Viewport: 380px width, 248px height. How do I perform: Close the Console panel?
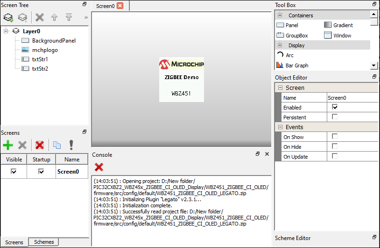[x=267, y=154]
